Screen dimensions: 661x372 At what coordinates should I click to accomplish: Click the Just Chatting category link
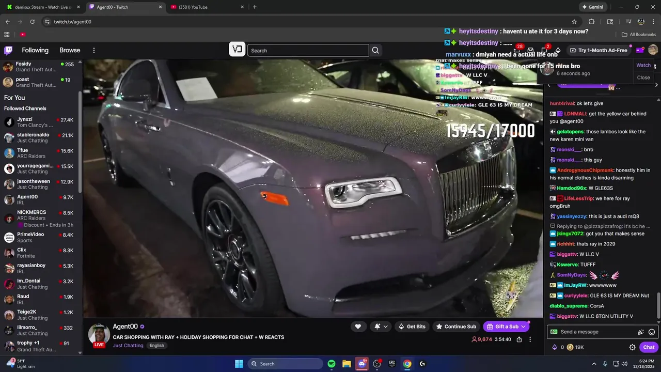(x=128, y=346)
